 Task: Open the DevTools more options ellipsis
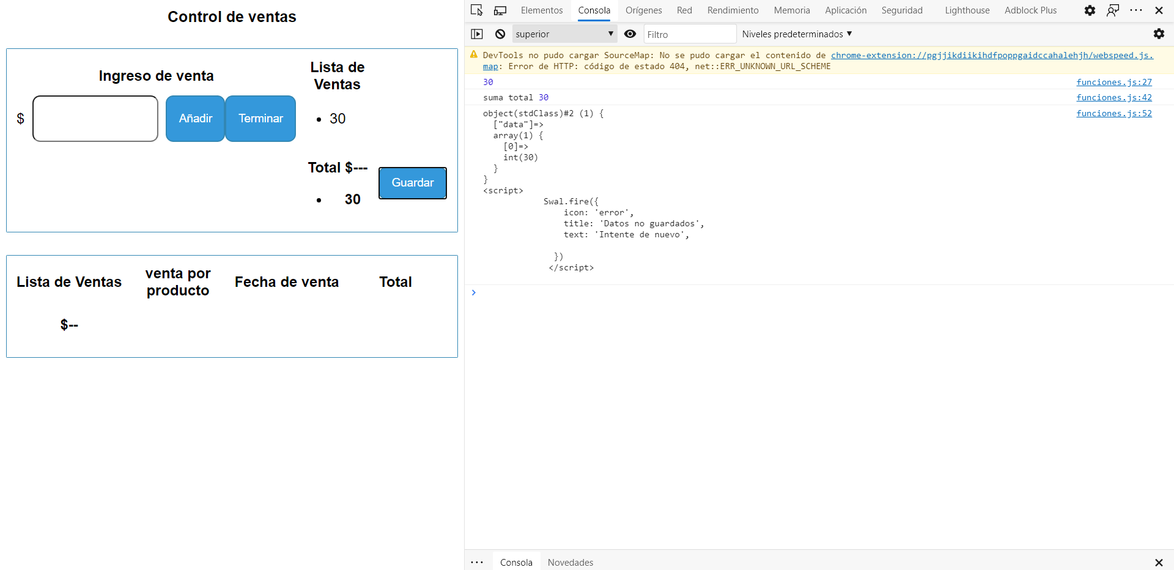coord(1136,10)
